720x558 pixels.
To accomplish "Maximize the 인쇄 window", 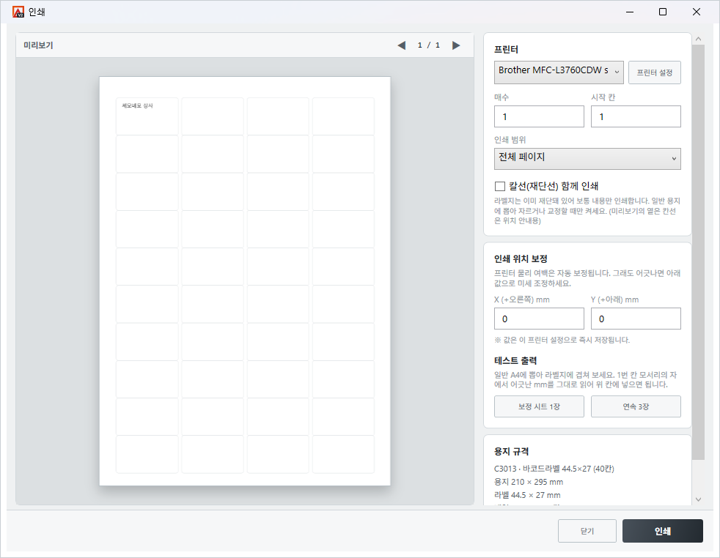I will click(663, 12).
